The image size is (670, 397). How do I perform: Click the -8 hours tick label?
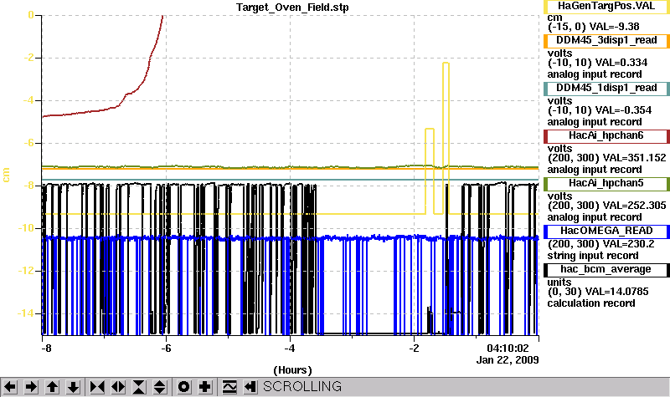coord(46,348)
